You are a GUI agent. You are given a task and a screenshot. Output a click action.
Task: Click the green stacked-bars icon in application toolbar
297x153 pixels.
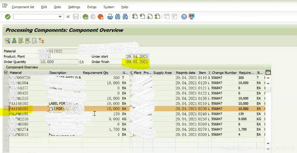click(14, 40)
